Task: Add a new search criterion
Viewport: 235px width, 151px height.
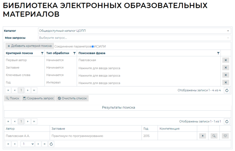Action: [x=29, y=46]
